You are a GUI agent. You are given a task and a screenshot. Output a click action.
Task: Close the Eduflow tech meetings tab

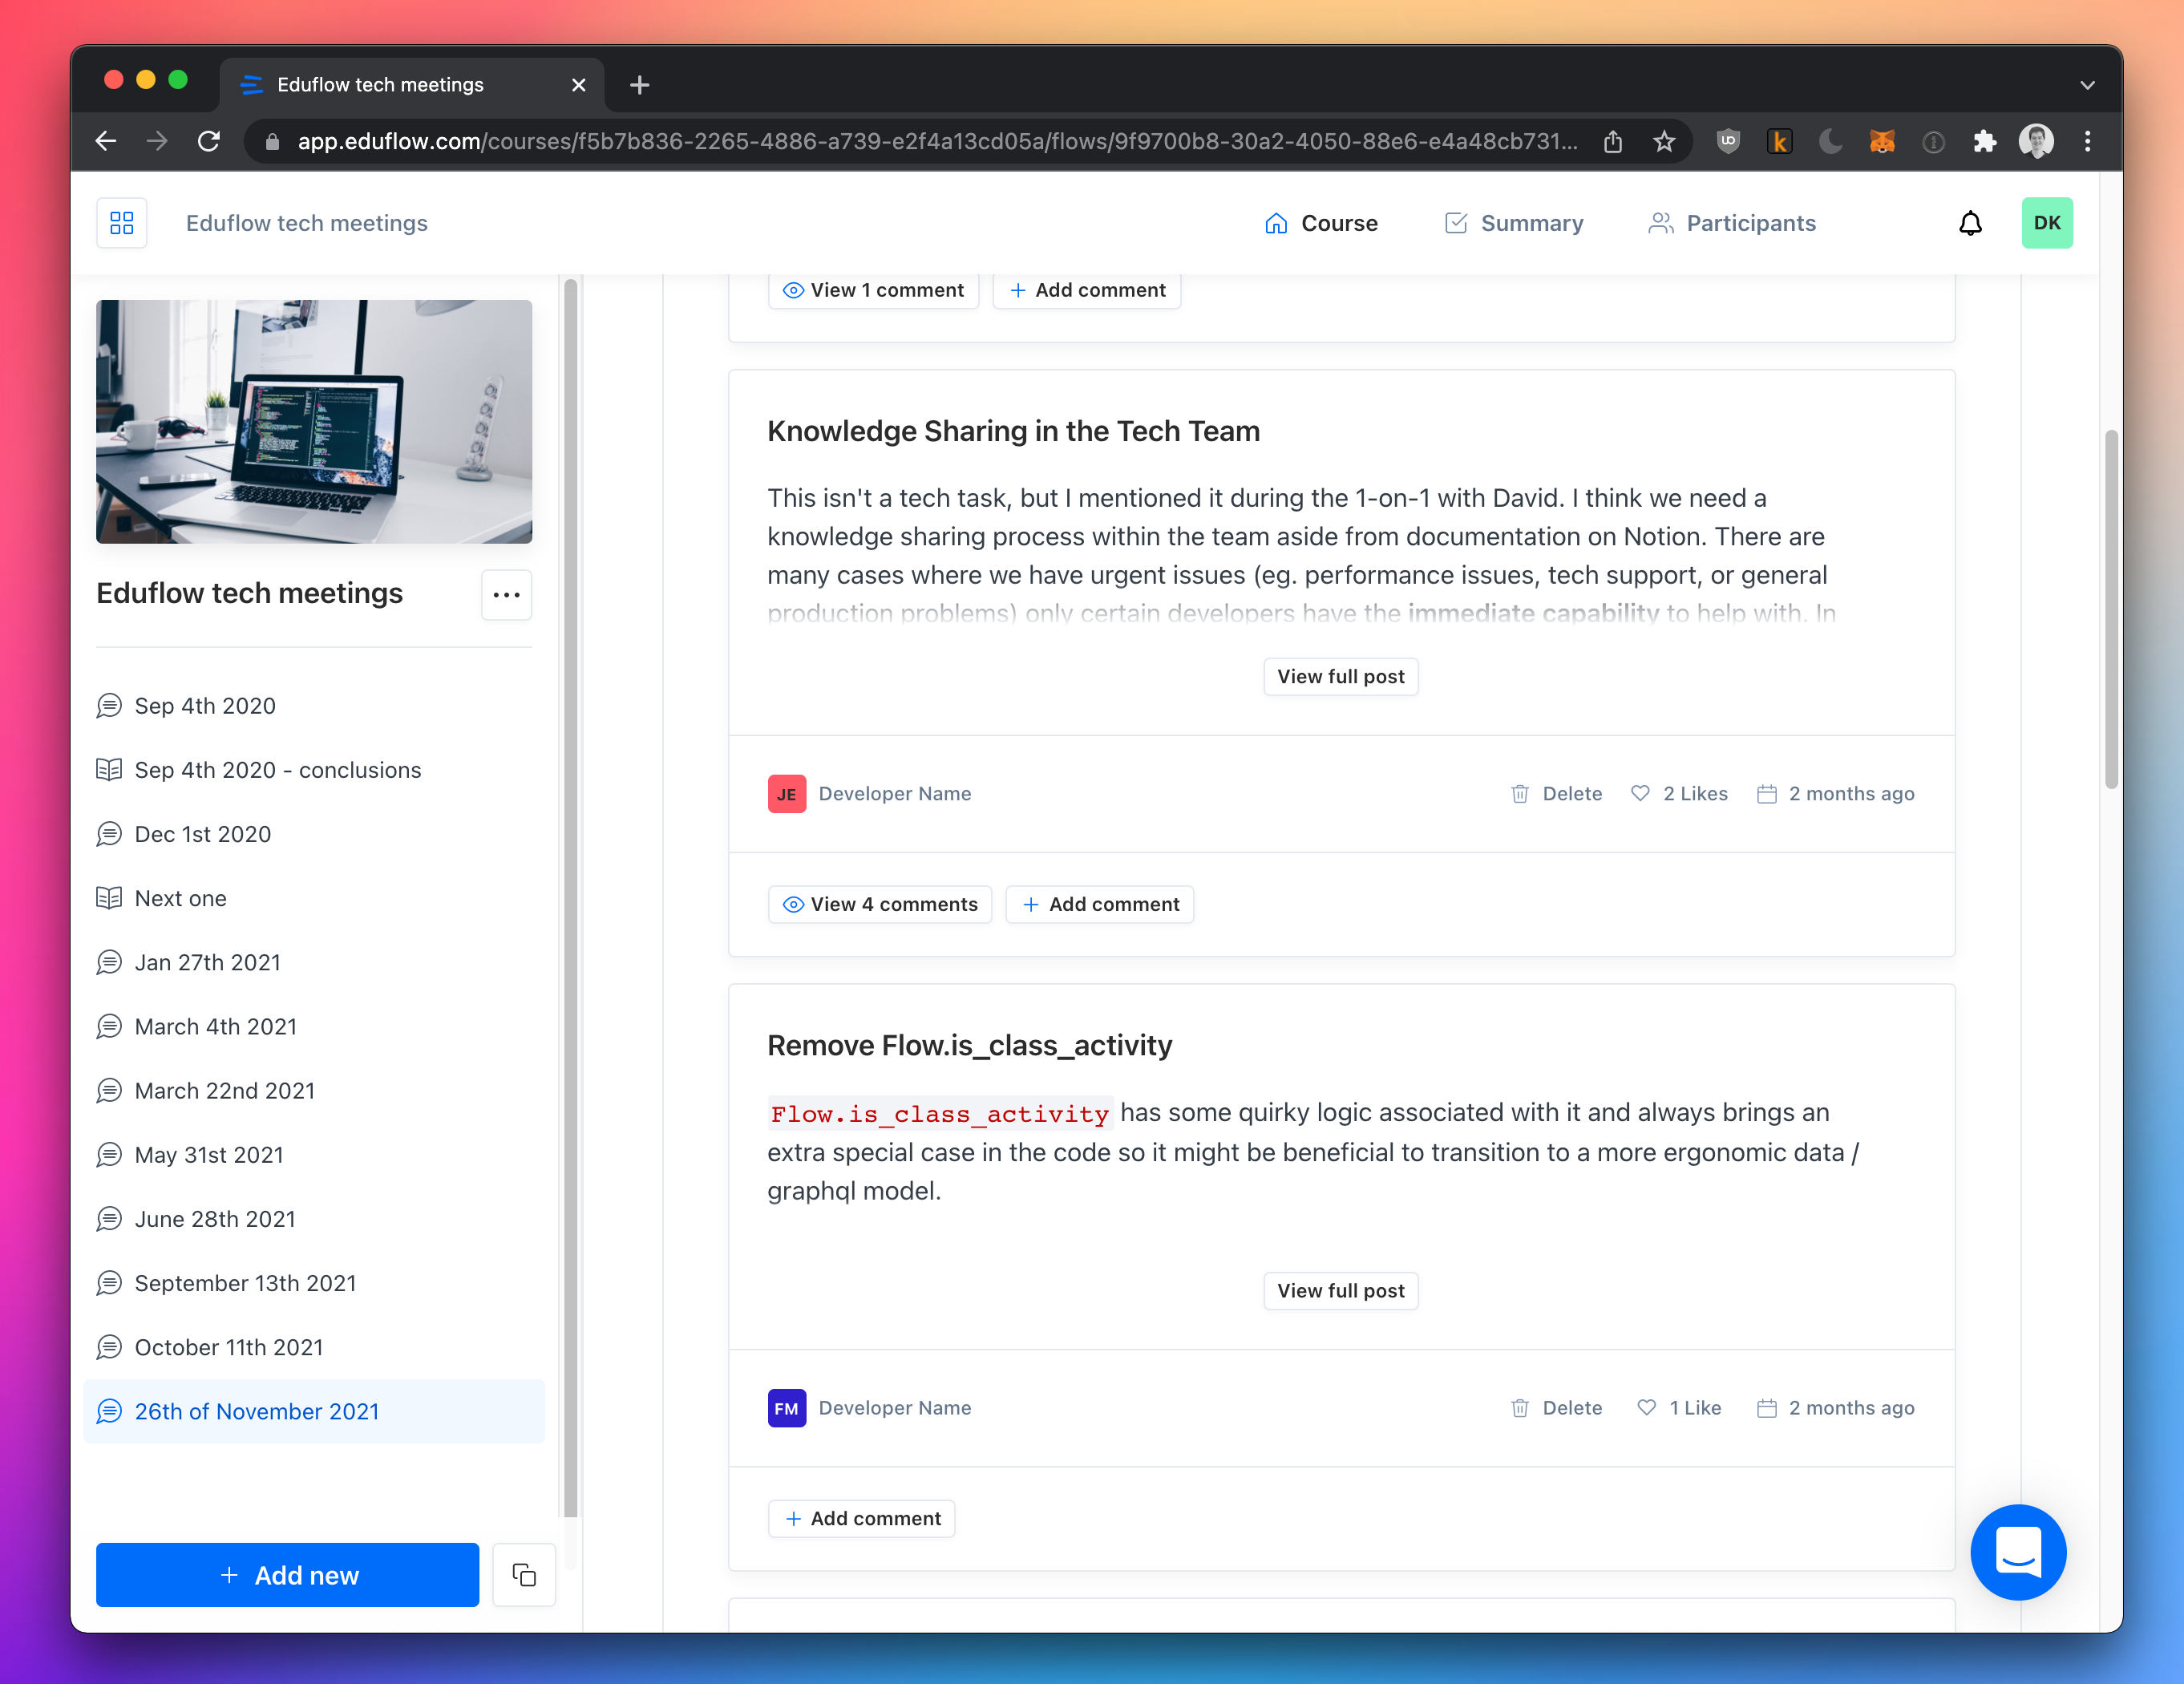click(578, 85)
